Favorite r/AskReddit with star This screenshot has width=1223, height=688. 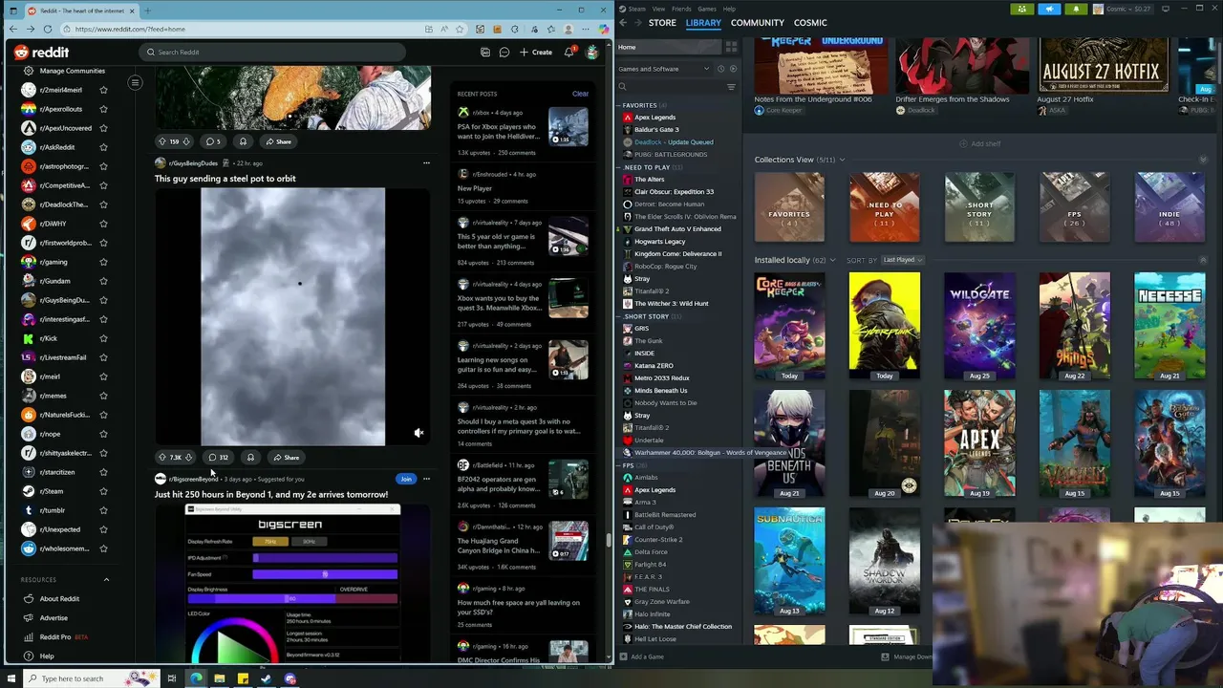[103, 147]
